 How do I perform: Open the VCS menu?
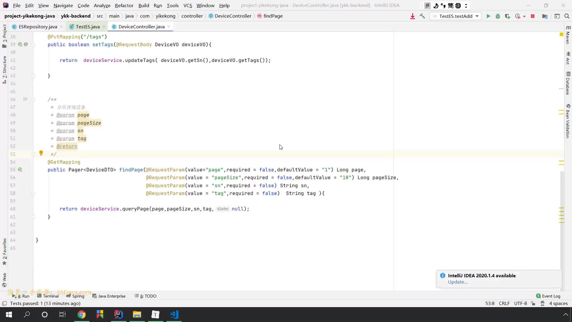(188, 5)
